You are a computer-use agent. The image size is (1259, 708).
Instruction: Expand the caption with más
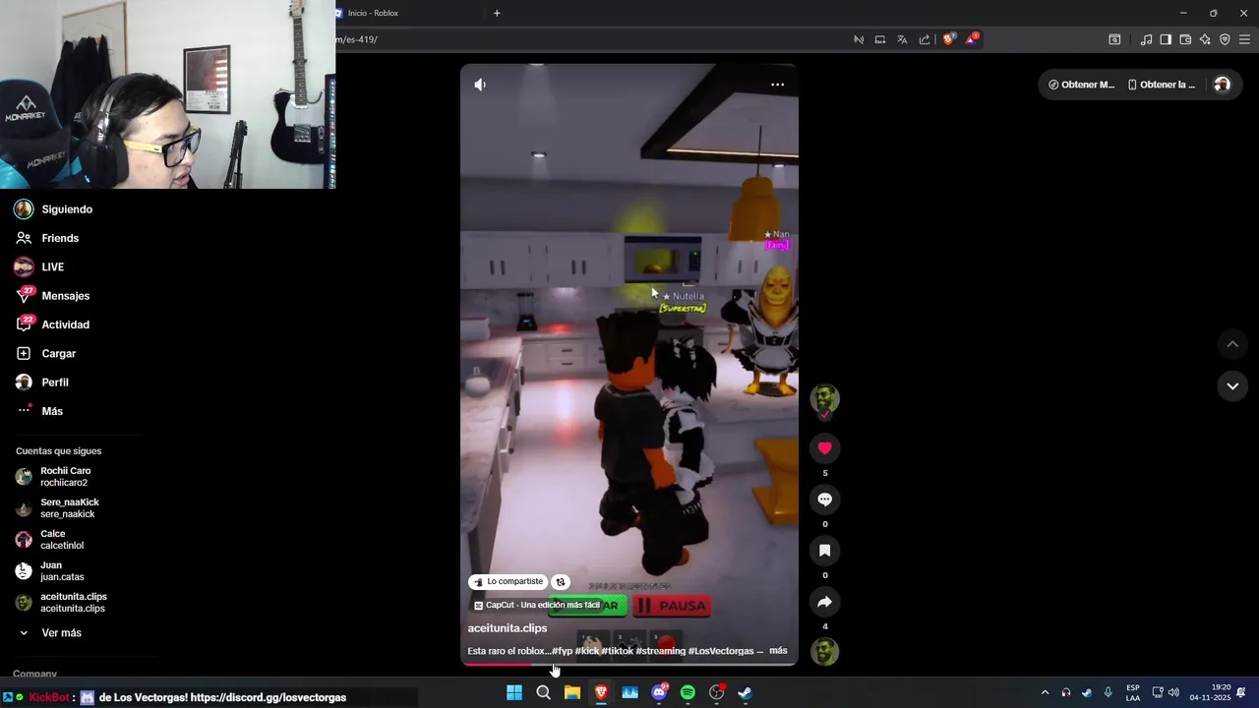point(778,651)
